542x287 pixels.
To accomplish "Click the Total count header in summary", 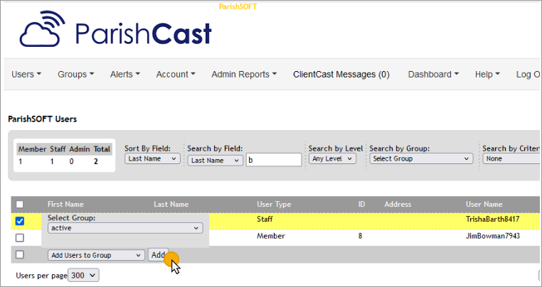I will [x=102, y=149].
